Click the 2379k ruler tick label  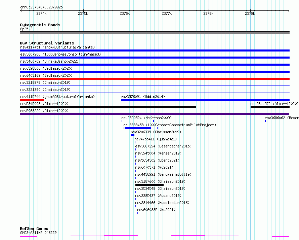click(x=250, y=13)
